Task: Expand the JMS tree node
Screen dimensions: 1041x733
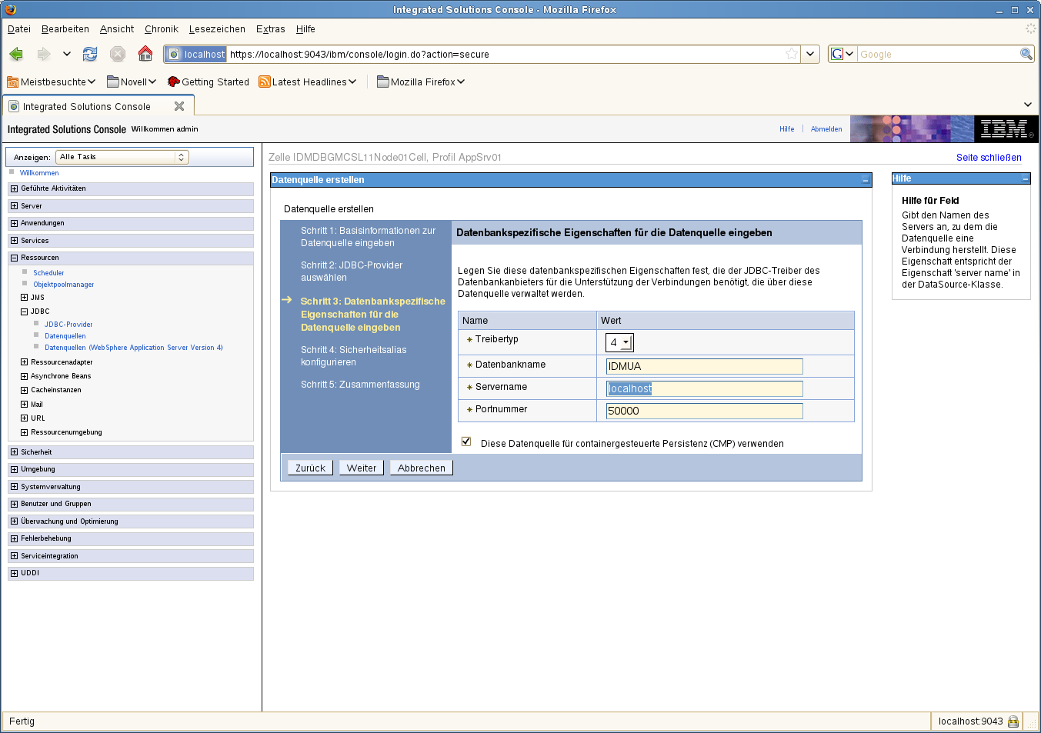Action: 24,298
